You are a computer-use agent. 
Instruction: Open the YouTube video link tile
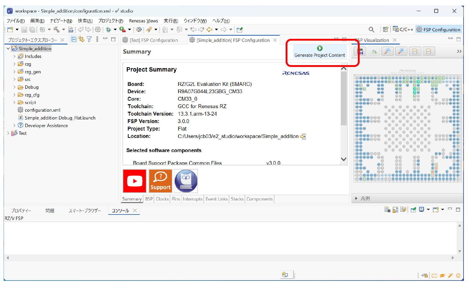pyautogui.click(x=135, y=181)
